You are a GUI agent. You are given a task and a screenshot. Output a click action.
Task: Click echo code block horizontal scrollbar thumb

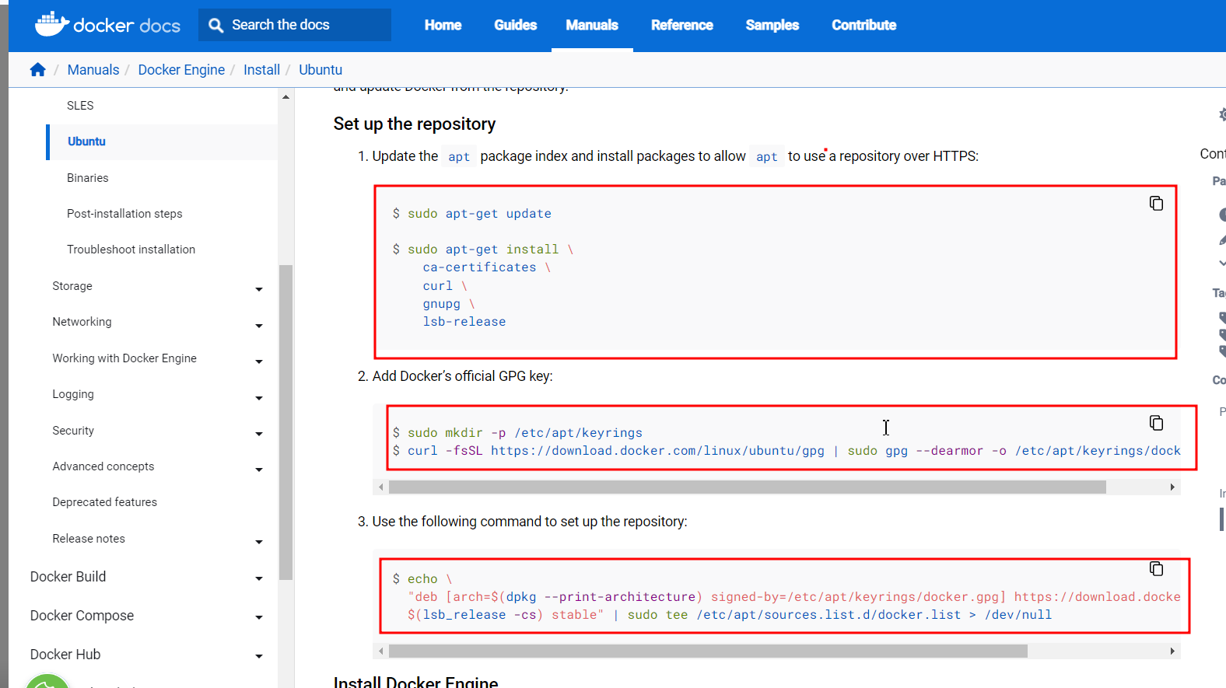pos(708,651)
